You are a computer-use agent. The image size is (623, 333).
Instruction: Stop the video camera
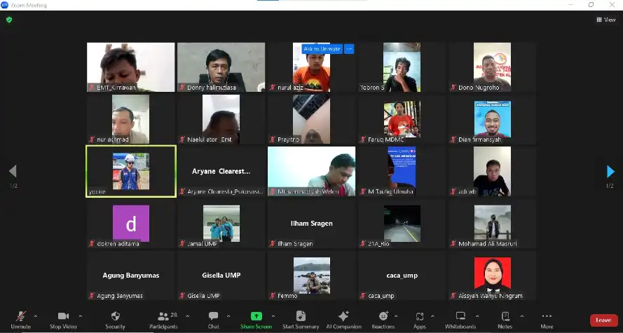tap(64, 319)
